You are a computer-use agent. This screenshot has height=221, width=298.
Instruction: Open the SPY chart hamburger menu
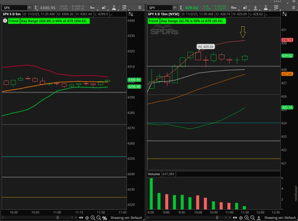[293, 8]
